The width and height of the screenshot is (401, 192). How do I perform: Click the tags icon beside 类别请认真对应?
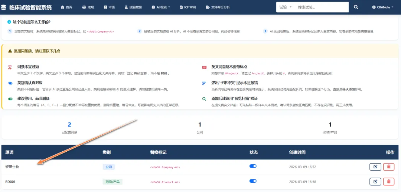[x=10, y=83]
